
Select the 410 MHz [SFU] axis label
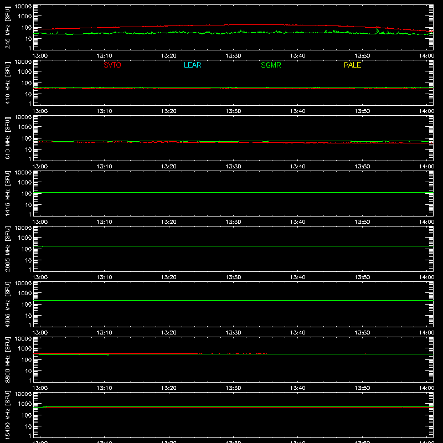click(x=8, y=83)
